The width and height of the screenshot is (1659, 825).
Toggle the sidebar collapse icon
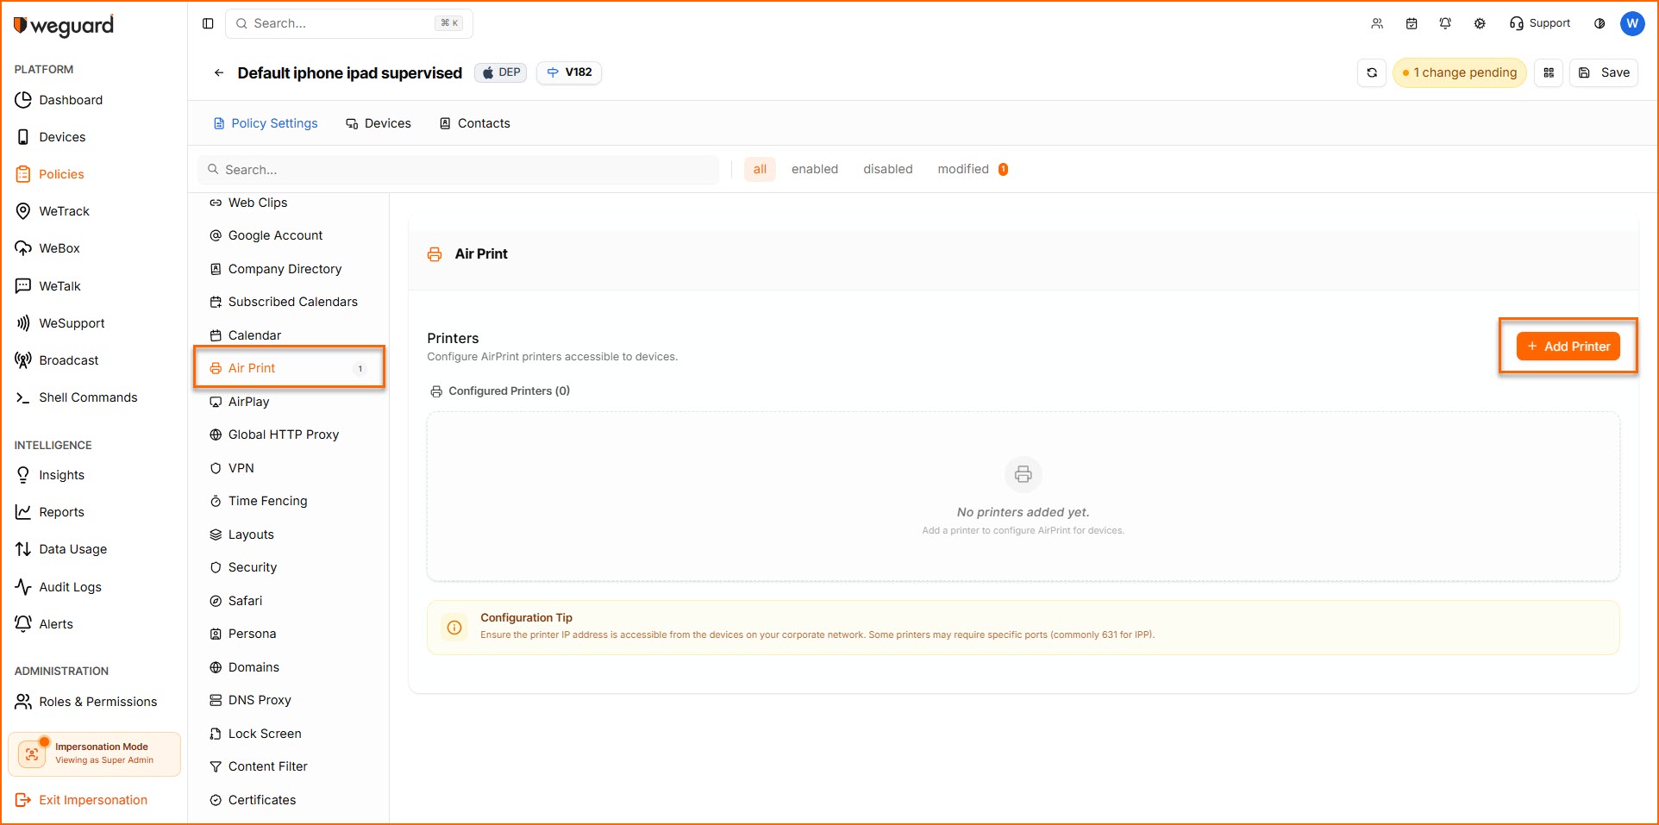[208, 23]
